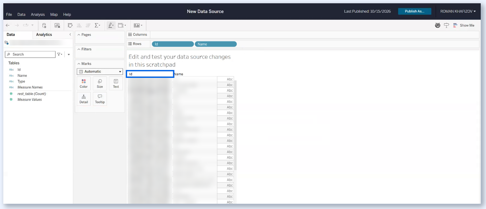
Task: Select the Name field in Tables
Action: (x=22, y=76)
